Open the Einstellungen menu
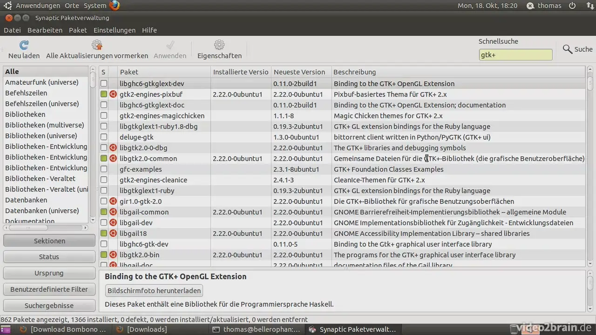 click(x=115, y=30)
